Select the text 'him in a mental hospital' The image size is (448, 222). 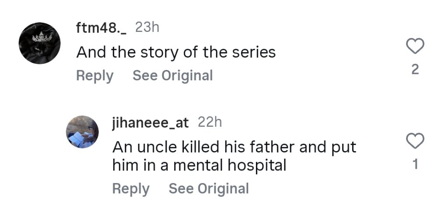(x=199, y=166)
